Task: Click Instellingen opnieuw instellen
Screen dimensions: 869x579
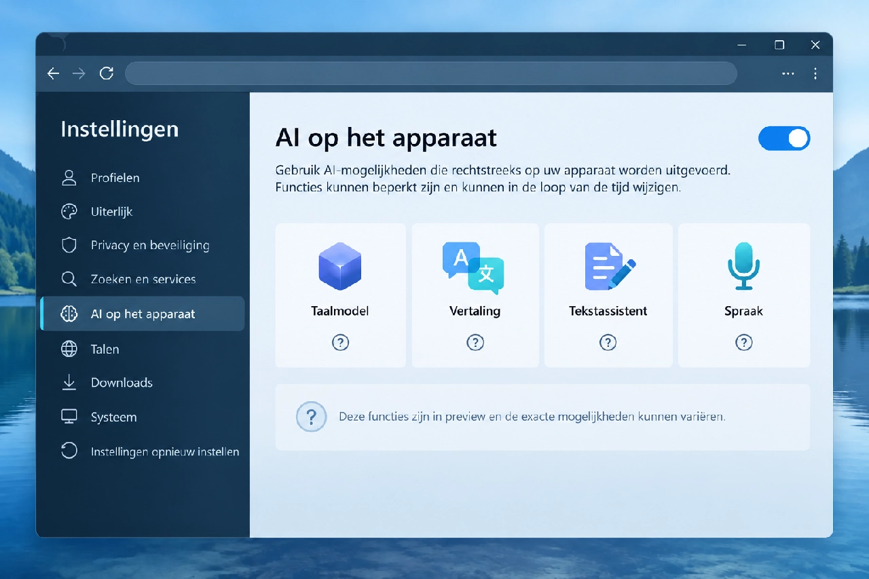Action: [143, 451]
